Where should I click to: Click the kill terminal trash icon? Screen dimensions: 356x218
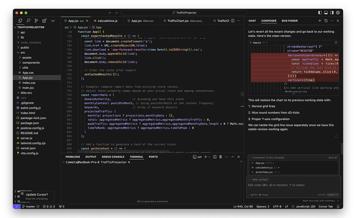[x=220, y=157]
